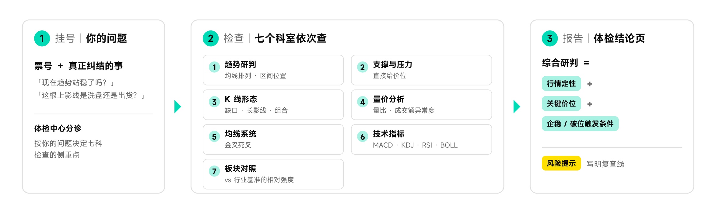Screen dimensions: 716x213
Task: Click the green arrow between steps 2 and 3
Action: click(517, 106)
